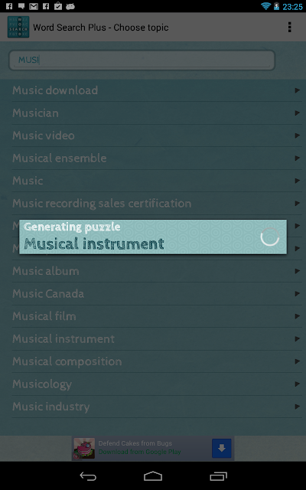The image size is (306, 490).
Task: Tap the loading spinner in Generating puzzle dialog
Action: [269, 237]
